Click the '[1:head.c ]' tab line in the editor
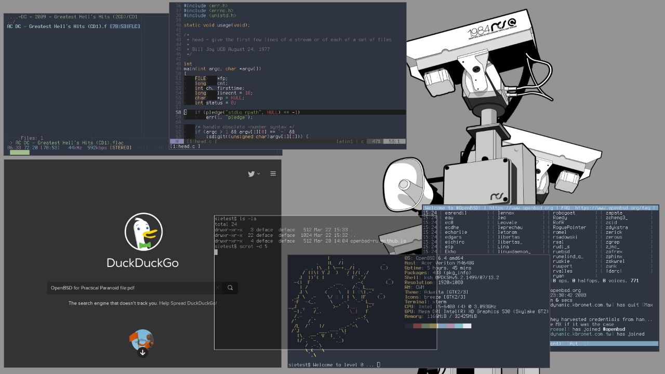 186,146
